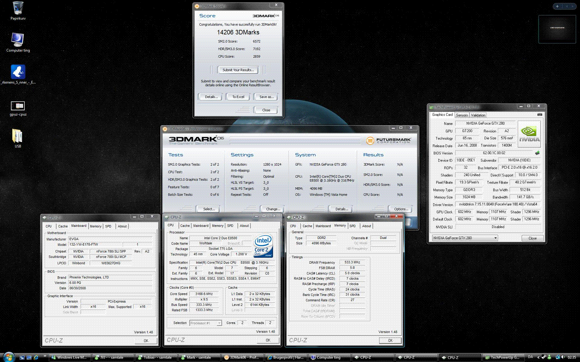Screen dimensions: 580x362
Task: Open the _rkenens_S_nner desktop shortcut
Action: tap(18, 72)
